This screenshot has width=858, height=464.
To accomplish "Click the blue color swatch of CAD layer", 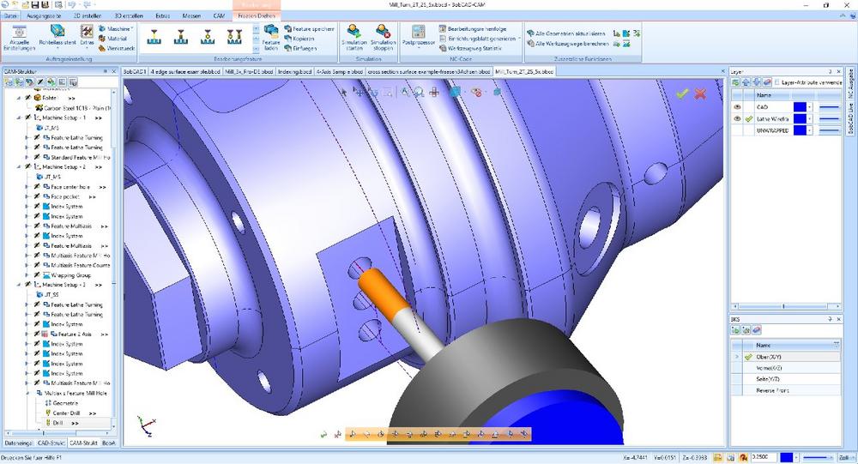I will (x=799, y=106).
